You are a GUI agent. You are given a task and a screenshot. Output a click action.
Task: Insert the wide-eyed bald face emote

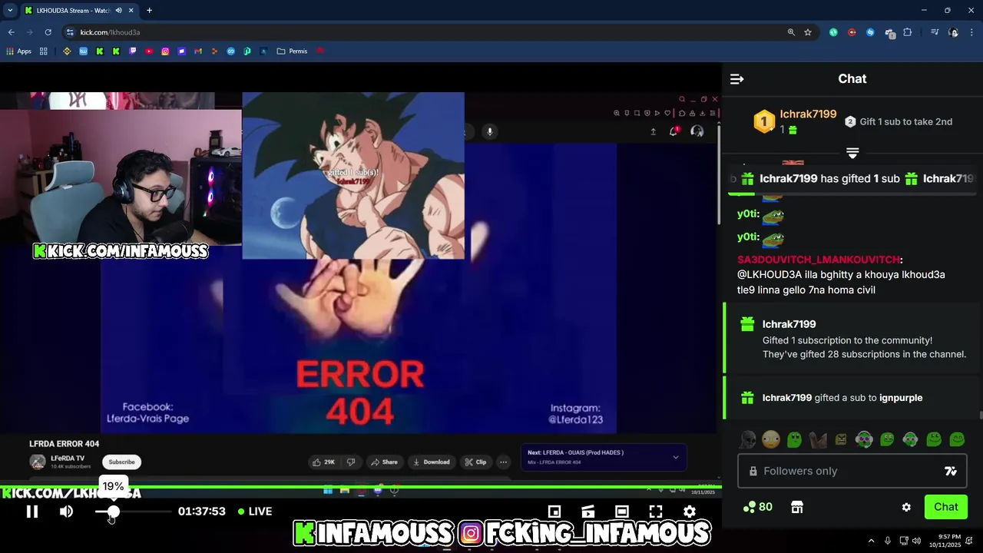(x=771, y=439)
